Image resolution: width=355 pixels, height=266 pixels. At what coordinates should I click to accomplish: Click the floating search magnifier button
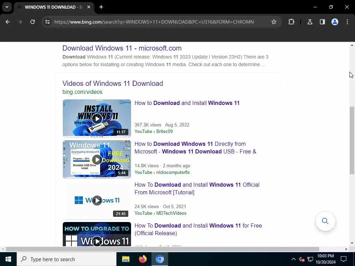tap(325, 221)
